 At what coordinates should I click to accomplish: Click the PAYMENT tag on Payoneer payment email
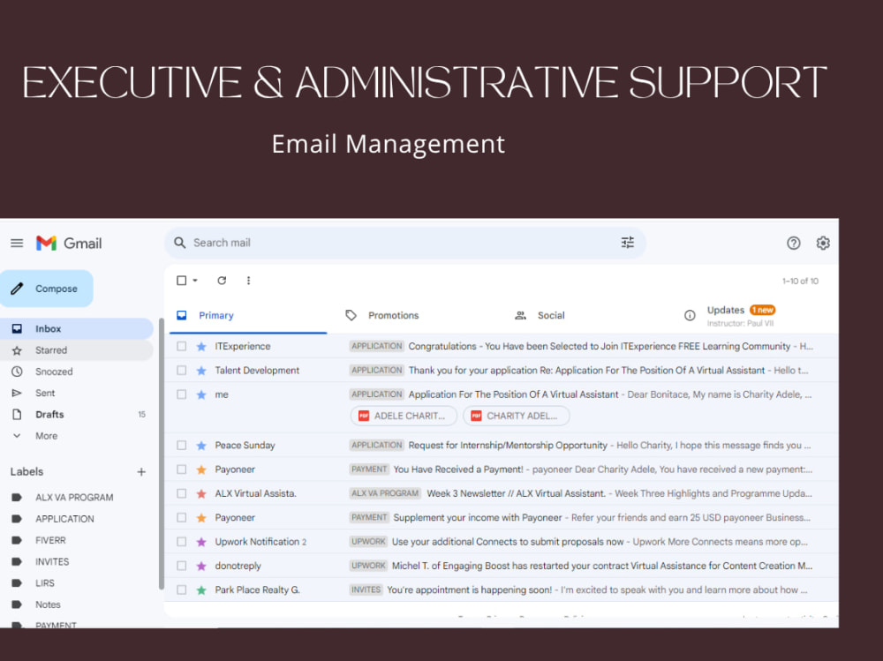(x=369, y=469)
